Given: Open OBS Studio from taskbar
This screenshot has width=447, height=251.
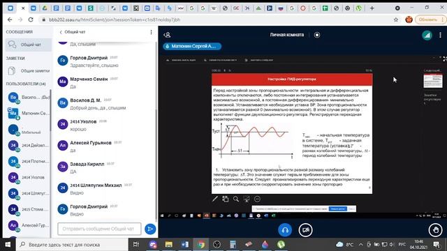Looking at the screenshot, I should 217,245.
